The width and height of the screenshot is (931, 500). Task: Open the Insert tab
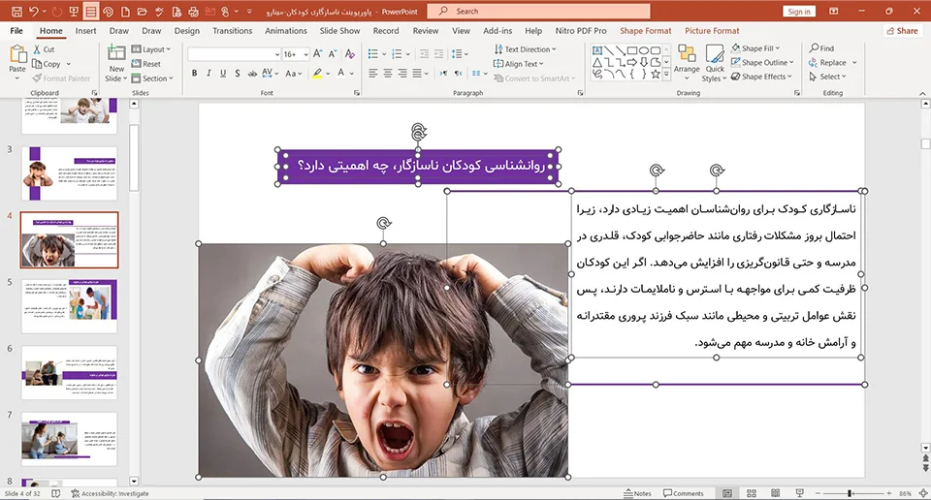pyautogui.click(x=85, y=31)
